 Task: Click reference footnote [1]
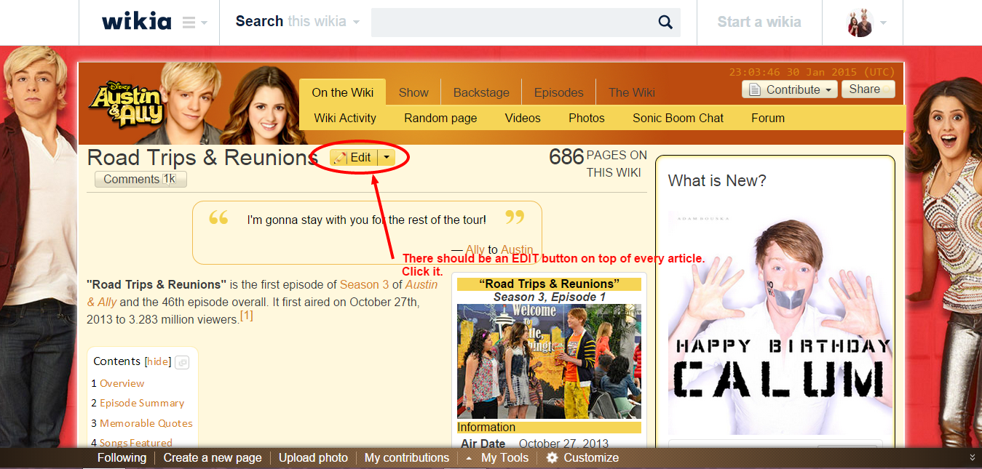[247, 316]
